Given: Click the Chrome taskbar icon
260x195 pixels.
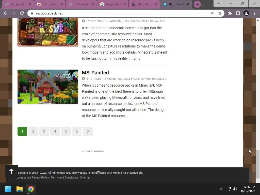Looking at the screenshot, I should (31, 189).
